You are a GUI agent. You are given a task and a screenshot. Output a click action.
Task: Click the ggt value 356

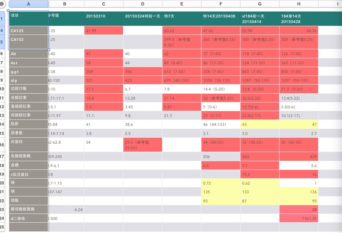[x=143, y=71]
